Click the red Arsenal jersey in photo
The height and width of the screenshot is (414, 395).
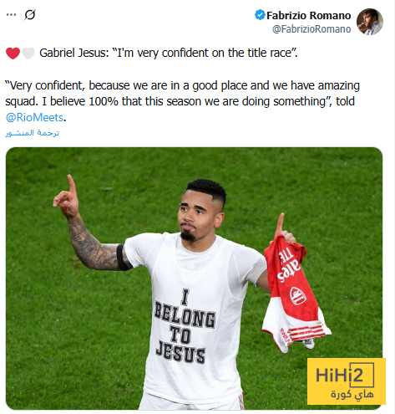pyautogui.click(x=295, y=295)
